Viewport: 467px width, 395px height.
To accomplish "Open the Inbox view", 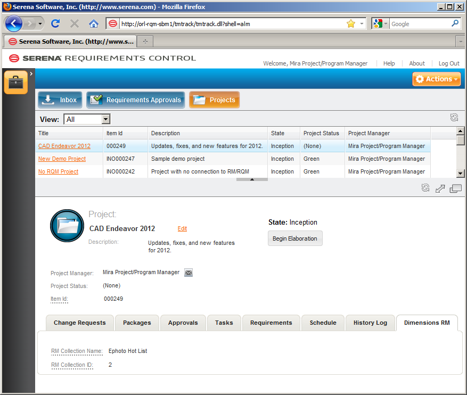I will click(60, 100).
